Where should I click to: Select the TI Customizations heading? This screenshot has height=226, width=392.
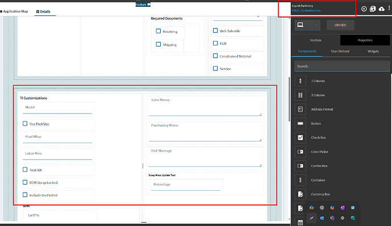pyautogui.click(x=34, y=98)
